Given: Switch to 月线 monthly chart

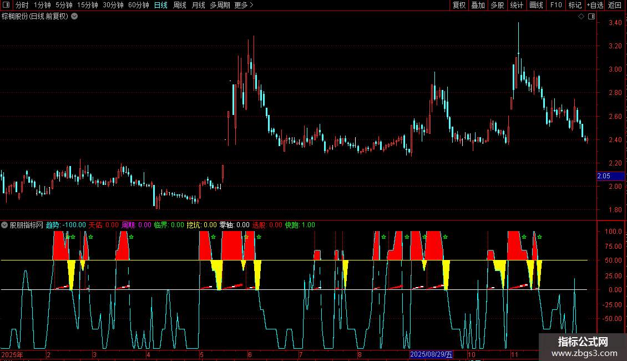Looking at the screenshot, I should pyautogui.click(x=198, y=5).
